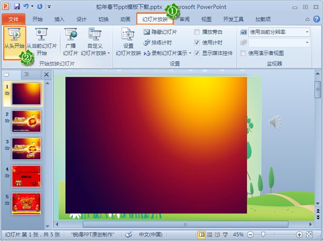Click language indicator 中文(中国) in status bar

[x=151, y=235]
